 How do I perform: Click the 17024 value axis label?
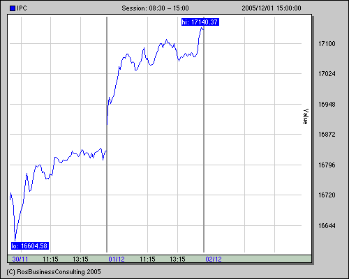[327, 74]
